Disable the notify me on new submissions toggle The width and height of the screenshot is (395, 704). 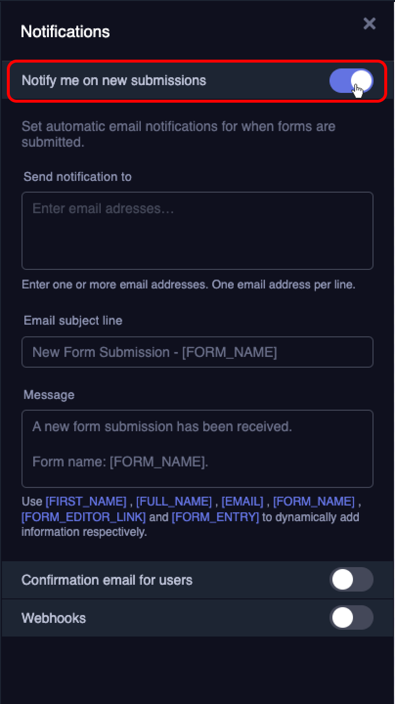tap(351, 80)
